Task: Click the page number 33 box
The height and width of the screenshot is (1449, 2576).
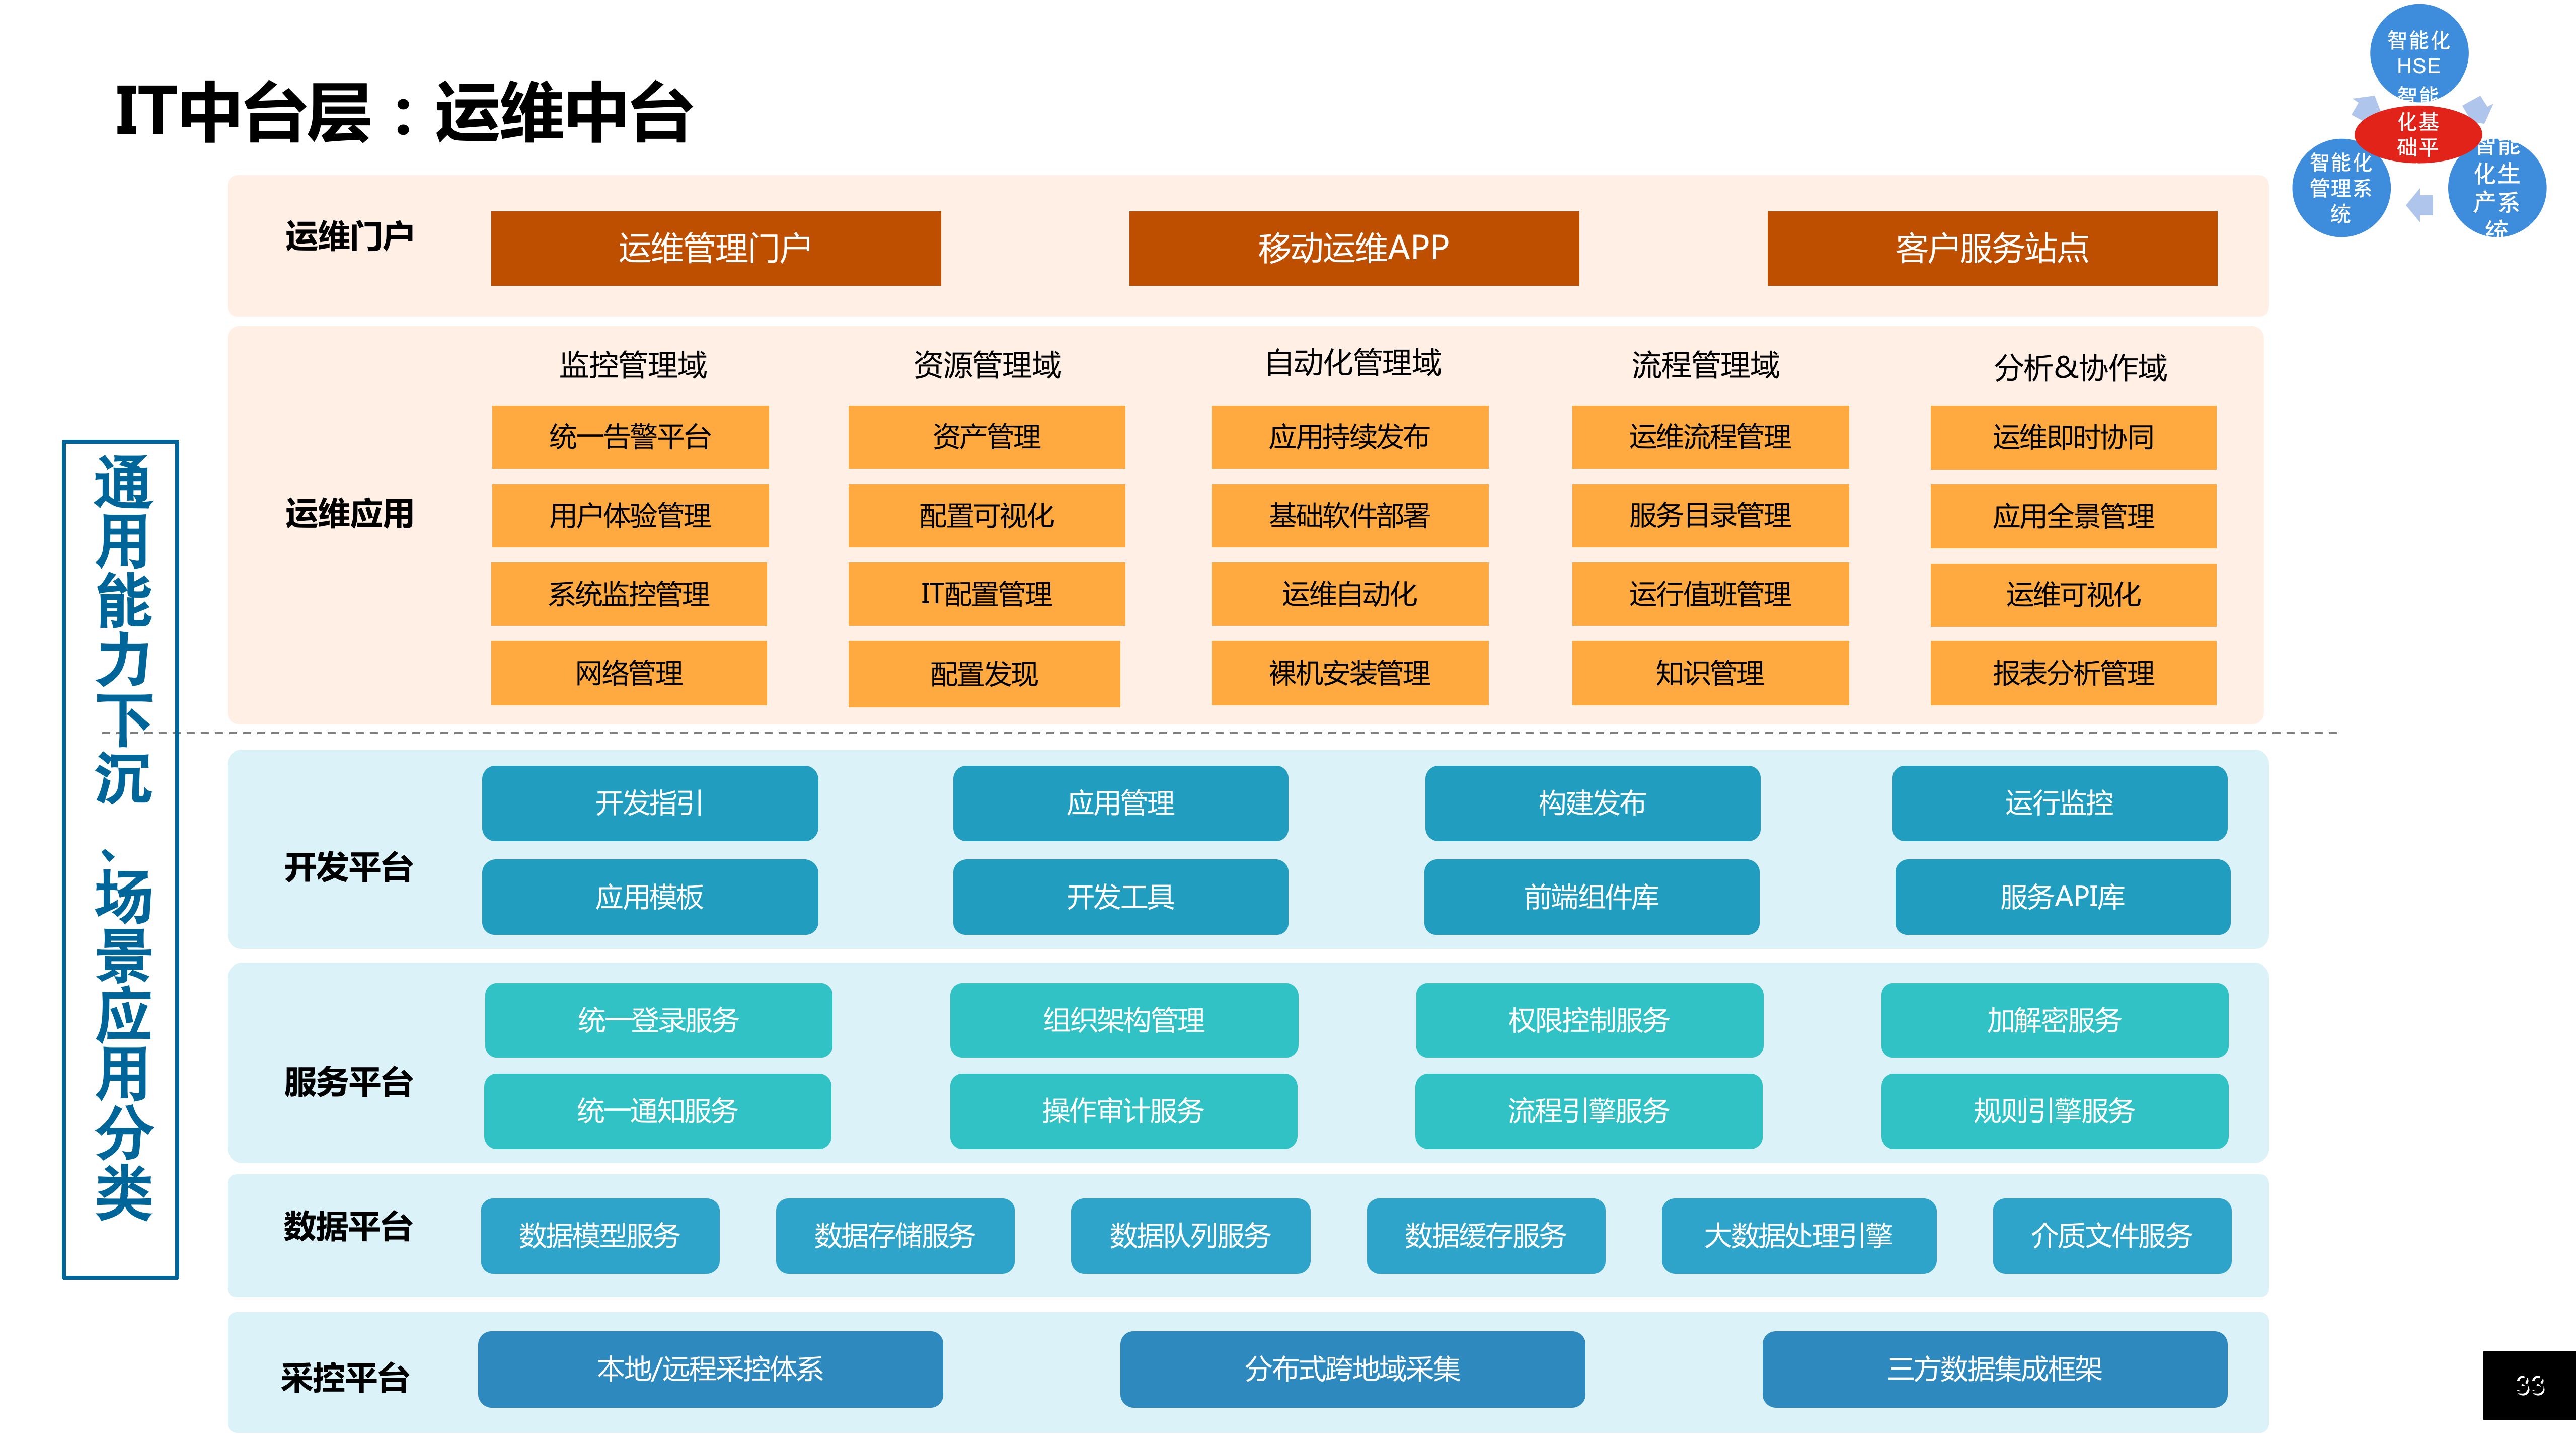Action: 2529,1386
